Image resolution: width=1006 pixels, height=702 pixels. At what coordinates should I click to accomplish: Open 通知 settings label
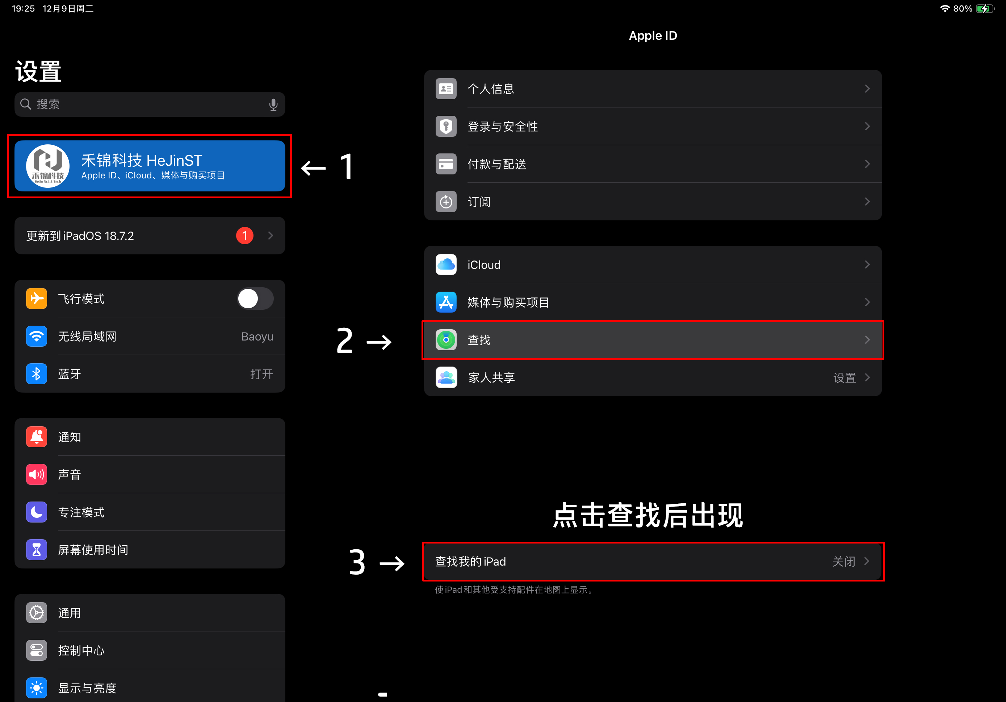70,437
